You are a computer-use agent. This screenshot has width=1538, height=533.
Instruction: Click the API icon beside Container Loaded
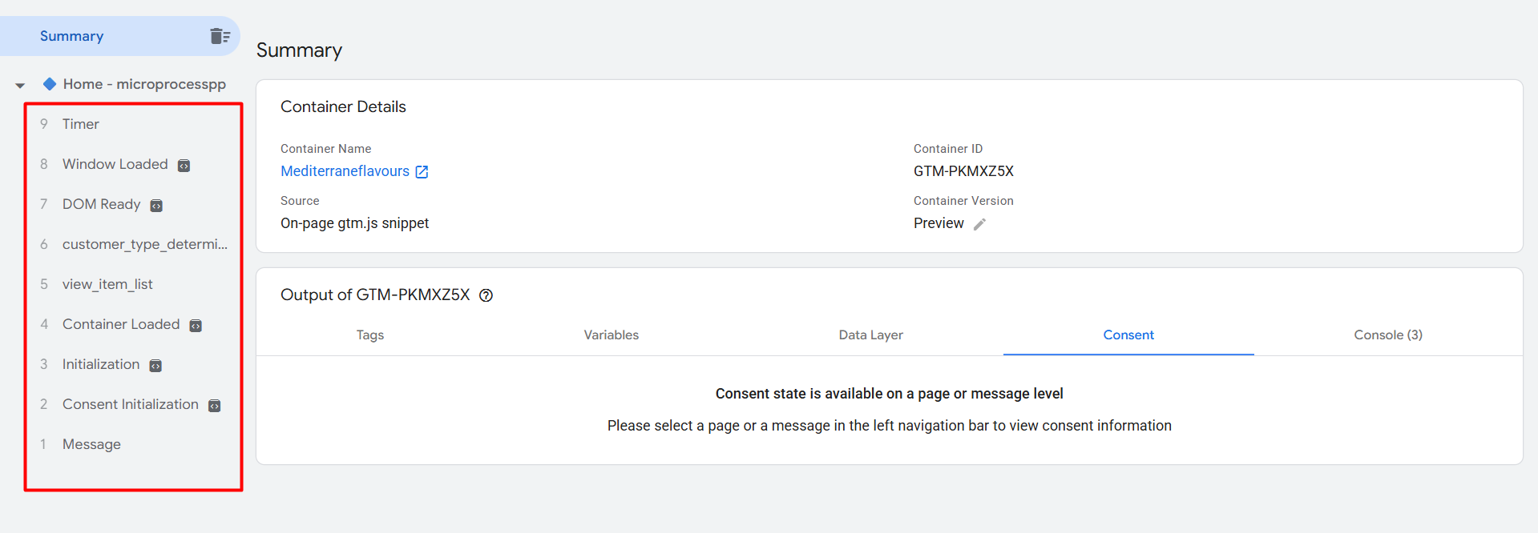click(196, 326)
